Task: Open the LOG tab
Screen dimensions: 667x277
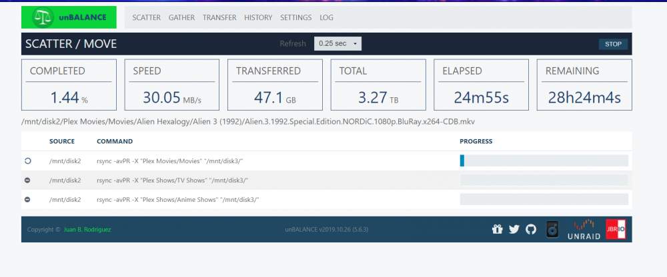Action: [x=326, y=17]
